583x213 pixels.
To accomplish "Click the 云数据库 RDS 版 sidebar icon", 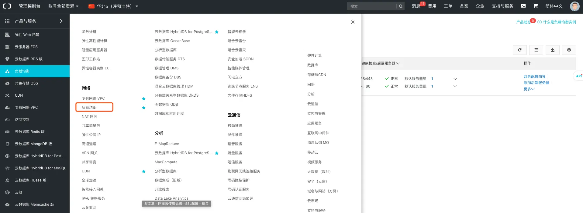I will coord(7,59).
